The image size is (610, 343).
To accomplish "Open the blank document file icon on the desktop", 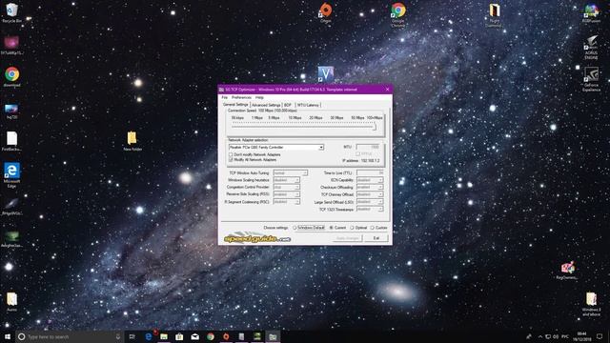I will pyautogui.click(x=11, y=141).
